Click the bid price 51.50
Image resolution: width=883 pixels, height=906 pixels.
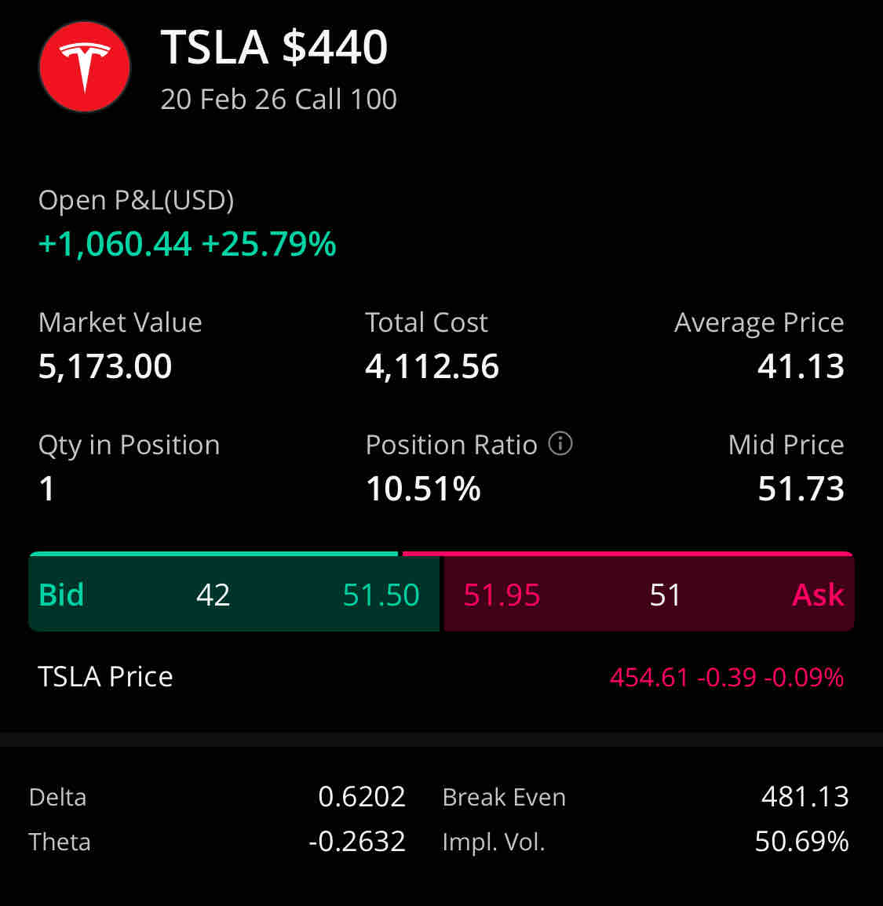click(381, 595)
